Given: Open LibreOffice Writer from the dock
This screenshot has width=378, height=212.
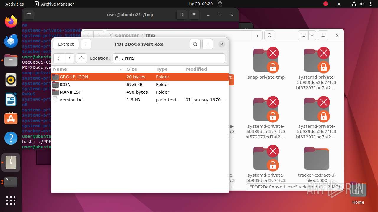Looking at the screenshot, I should (x=11, y=99).
